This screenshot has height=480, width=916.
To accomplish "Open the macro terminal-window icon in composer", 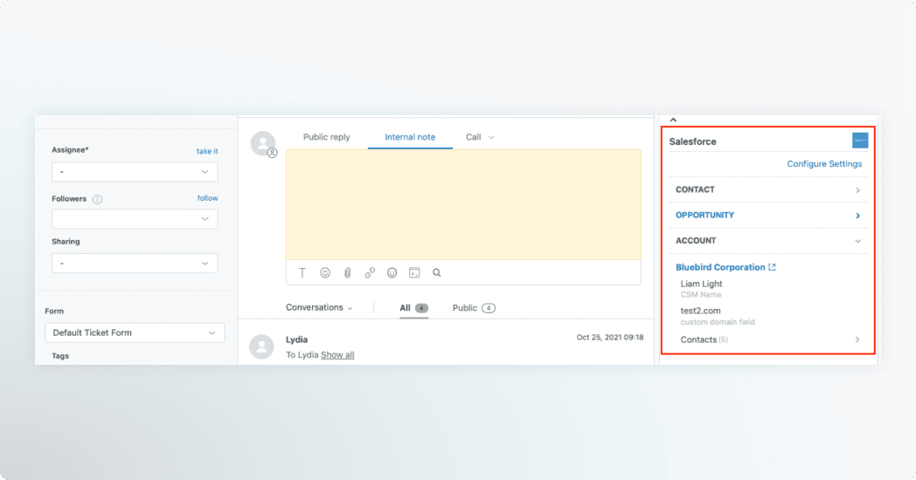I will [x=414, y=272].
